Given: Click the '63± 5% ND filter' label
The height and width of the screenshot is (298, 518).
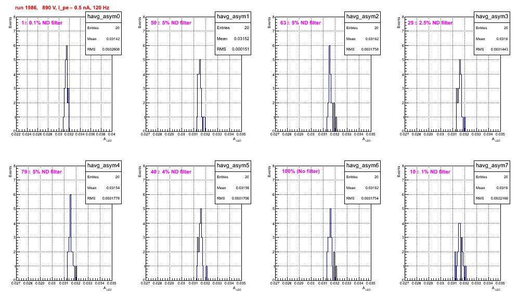Looking at the screenshot, I should (x=301, y=23).
